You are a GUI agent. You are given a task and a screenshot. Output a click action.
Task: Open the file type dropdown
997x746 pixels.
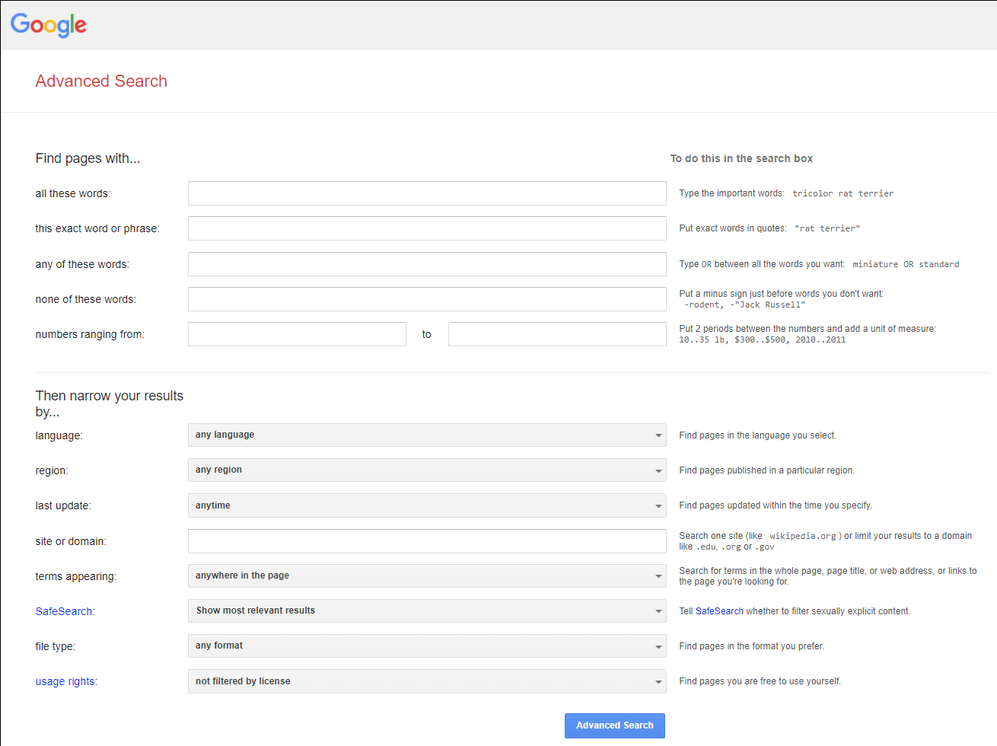tap(426, 646)
